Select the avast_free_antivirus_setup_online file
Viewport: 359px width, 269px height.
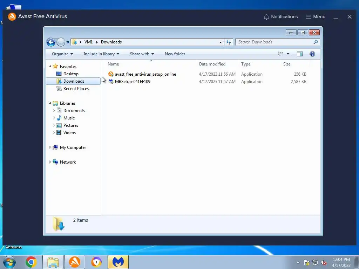(145, 74)
